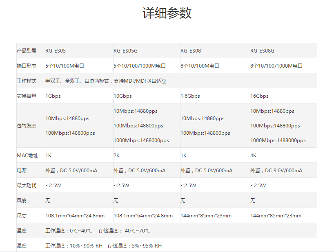Screen dimensions: 334x252
Task: Click DC 5.0V/600mA in the RG-ES05 column
Action: 79,171
